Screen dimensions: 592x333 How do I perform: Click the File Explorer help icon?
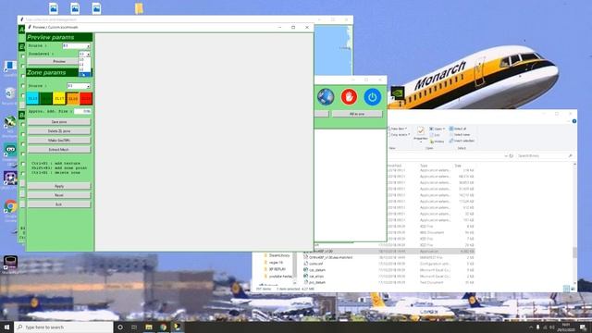[x=573, y=121]
